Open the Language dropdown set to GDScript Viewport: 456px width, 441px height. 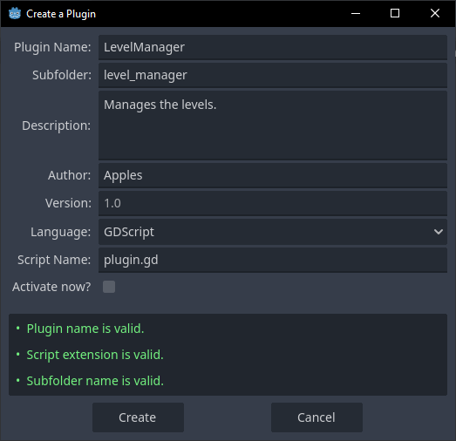[x=273, y=232]
